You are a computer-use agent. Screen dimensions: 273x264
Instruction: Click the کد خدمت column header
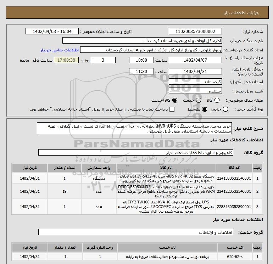pos(235,247)
